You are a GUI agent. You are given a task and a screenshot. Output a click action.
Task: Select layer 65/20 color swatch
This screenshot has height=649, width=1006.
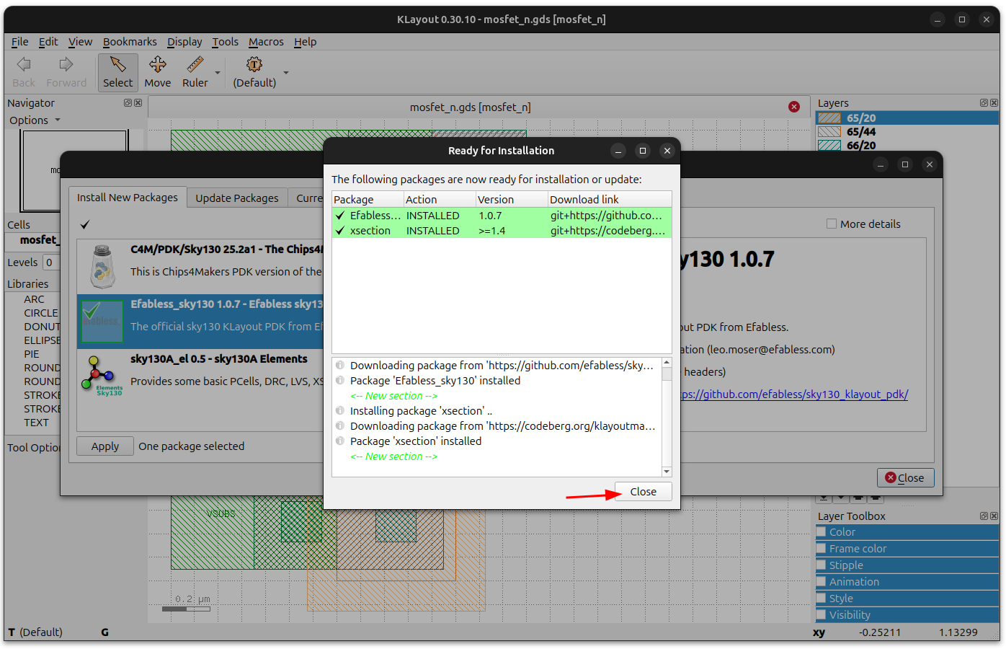(829, 118)
